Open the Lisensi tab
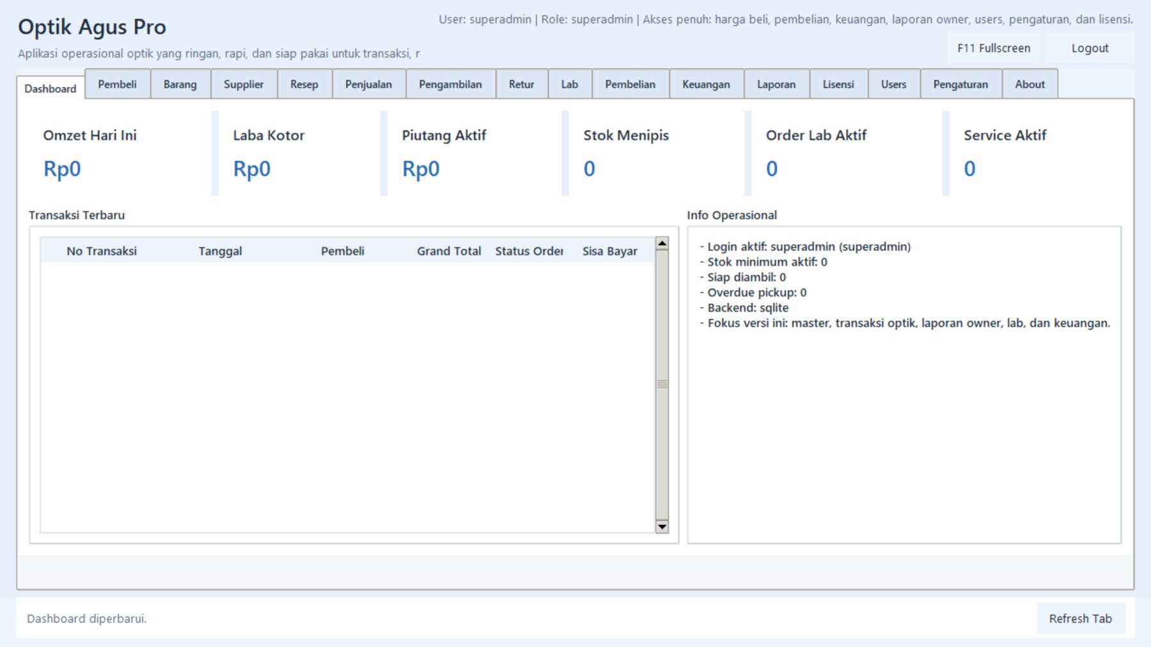Viewport: 1151px width, 647px height. tap(838, 84)
